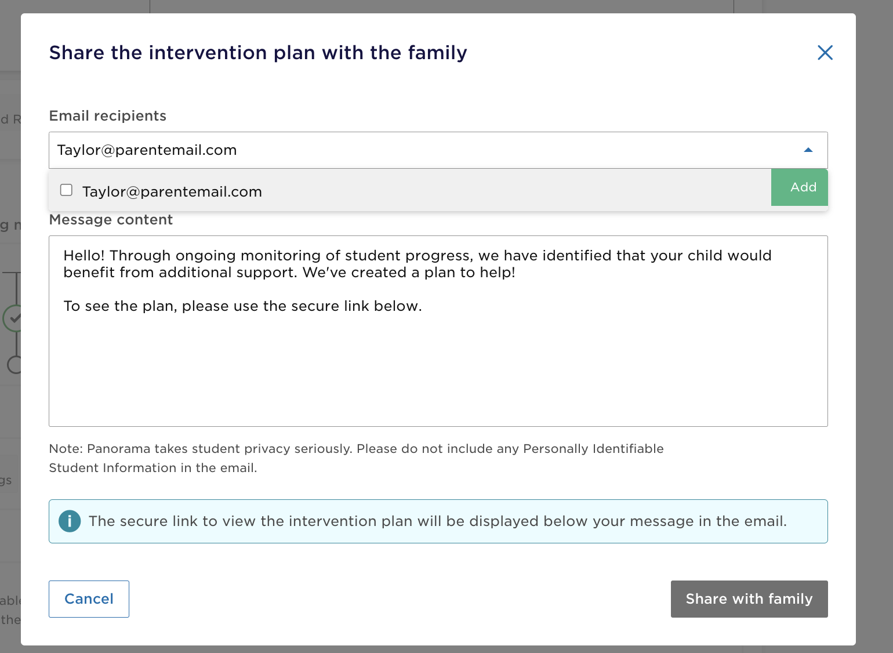The height and width of the screenshot is (653, 893).
Task: Click the Email recipients label
Action: coord(108,116)
